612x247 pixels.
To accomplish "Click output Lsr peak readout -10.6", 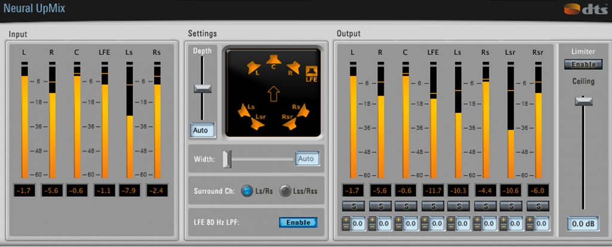I will [511, 190].
